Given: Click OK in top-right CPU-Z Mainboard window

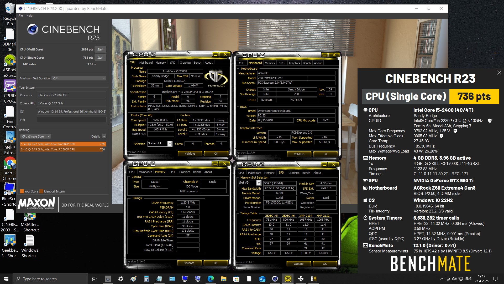Looking at the screenshot, I should pos(325,154).
